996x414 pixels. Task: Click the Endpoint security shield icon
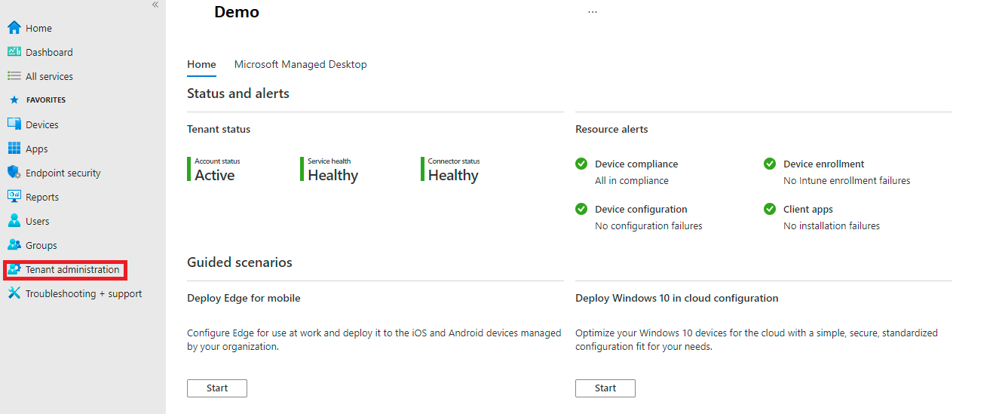pos(14,173)
